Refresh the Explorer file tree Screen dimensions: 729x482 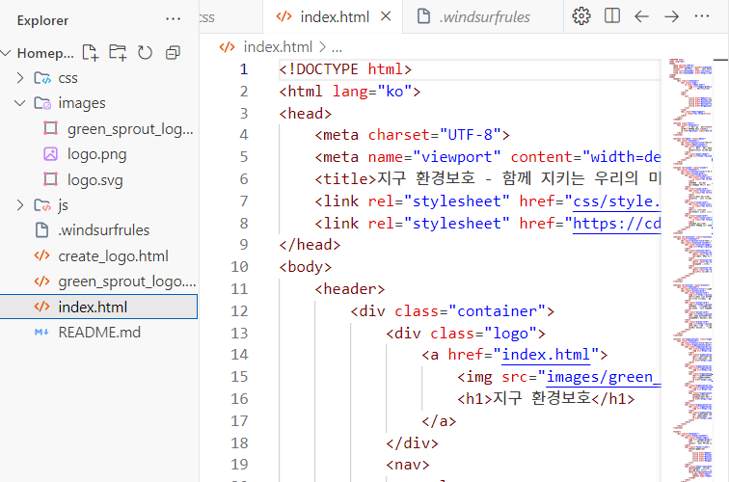pos(145,53)
